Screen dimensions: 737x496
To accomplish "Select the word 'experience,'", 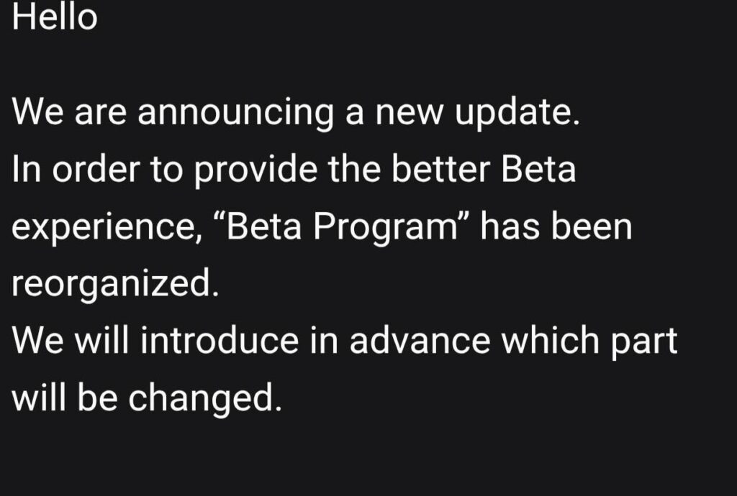I will click(107, 228).
